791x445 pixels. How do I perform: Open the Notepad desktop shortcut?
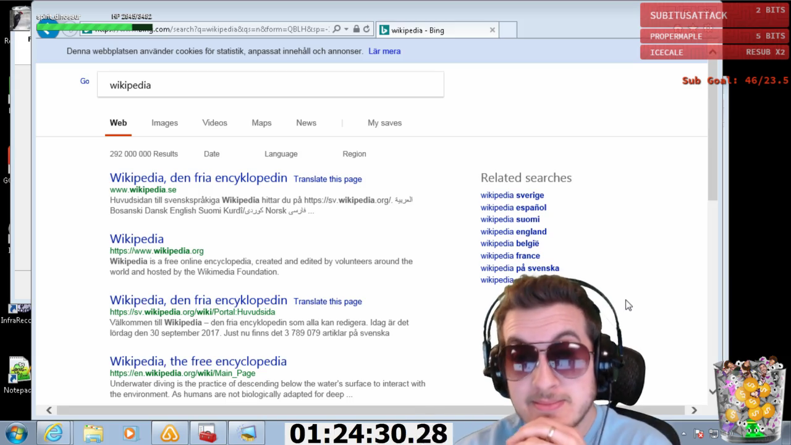[x=17, y=375]
